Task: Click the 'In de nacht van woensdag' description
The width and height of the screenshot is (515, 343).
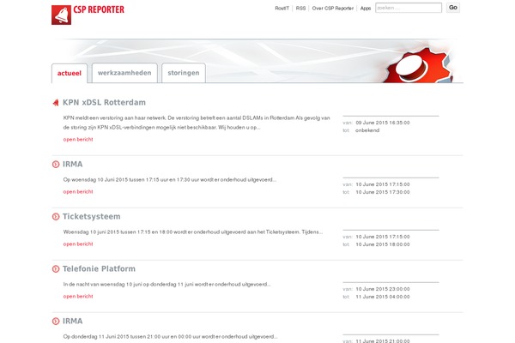Action: pos(167,284)
